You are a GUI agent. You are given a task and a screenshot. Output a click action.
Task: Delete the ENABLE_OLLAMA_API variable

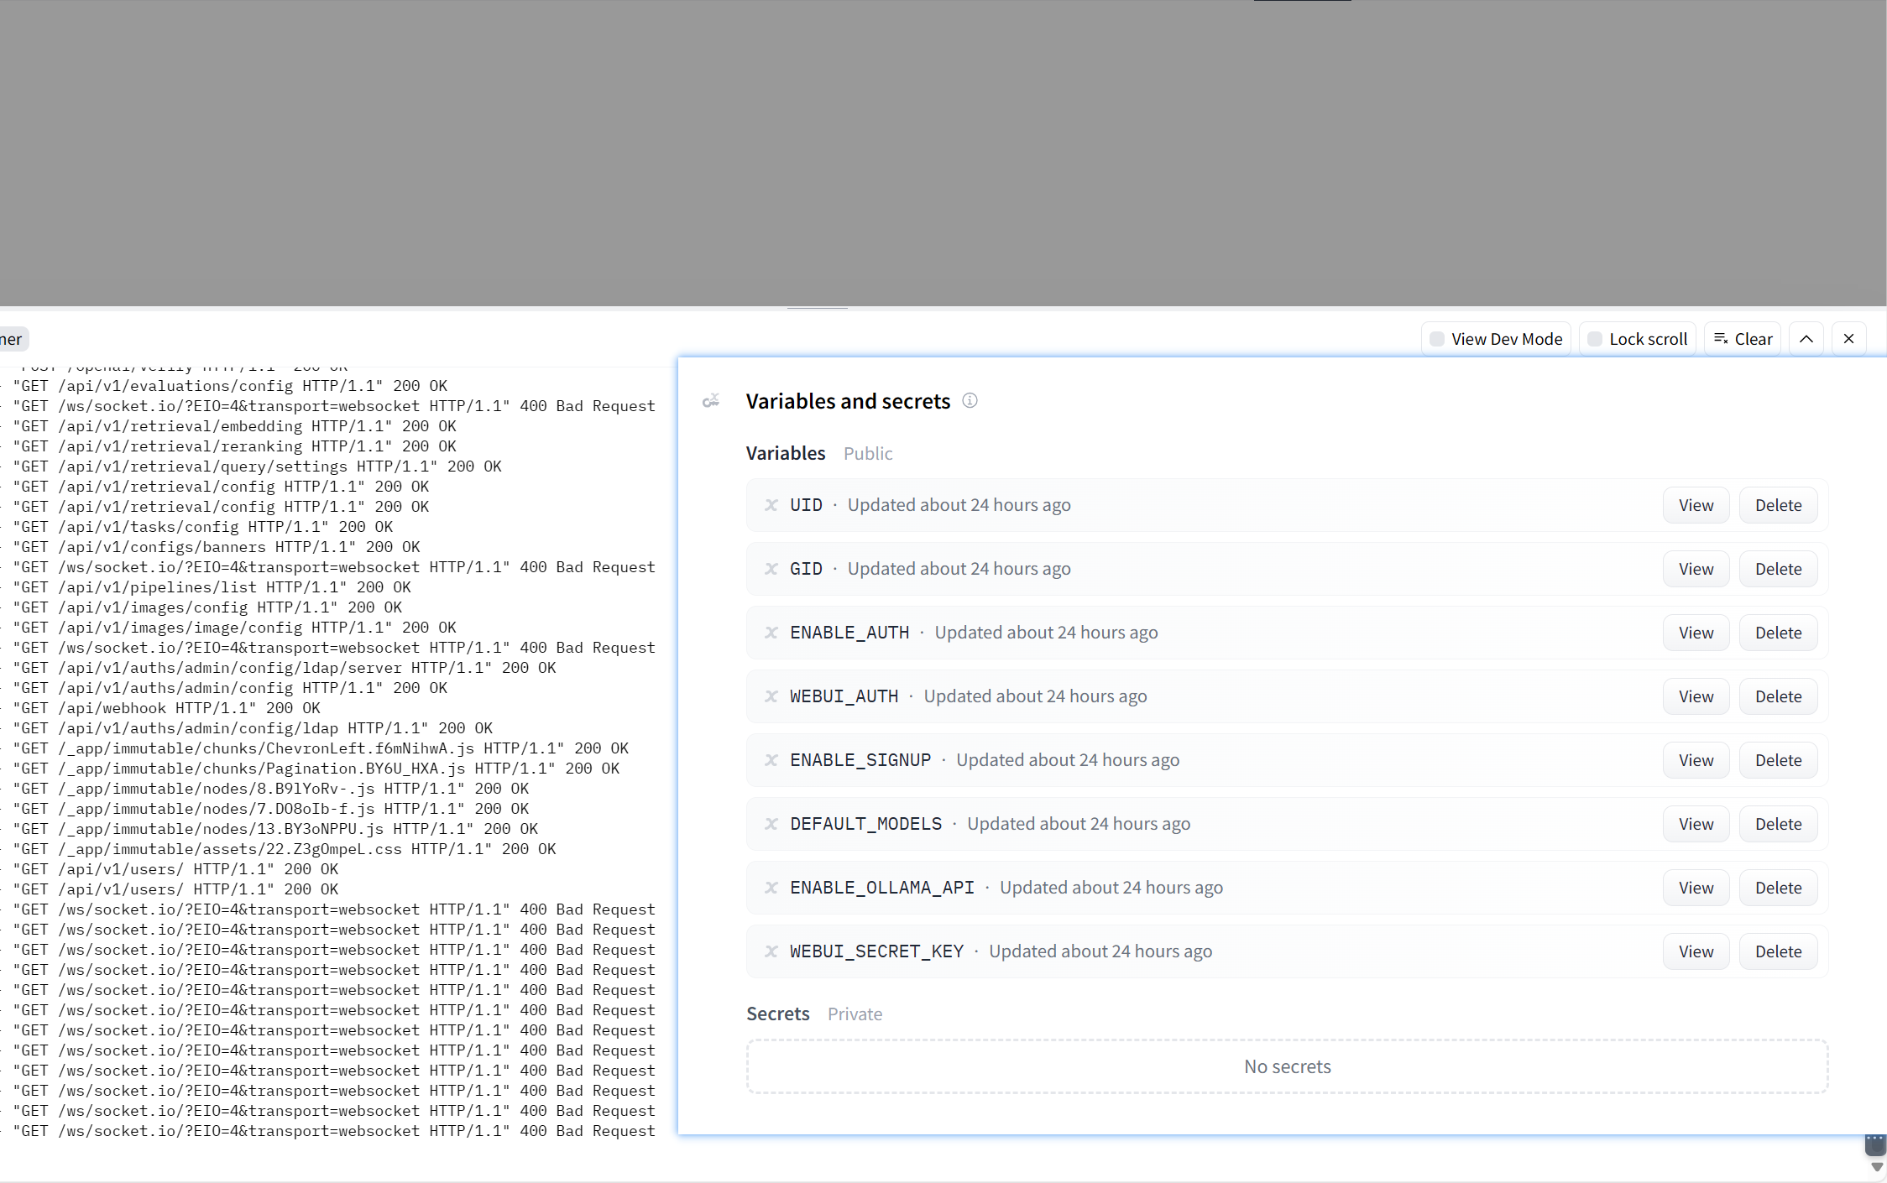(x=1778, y=888)
